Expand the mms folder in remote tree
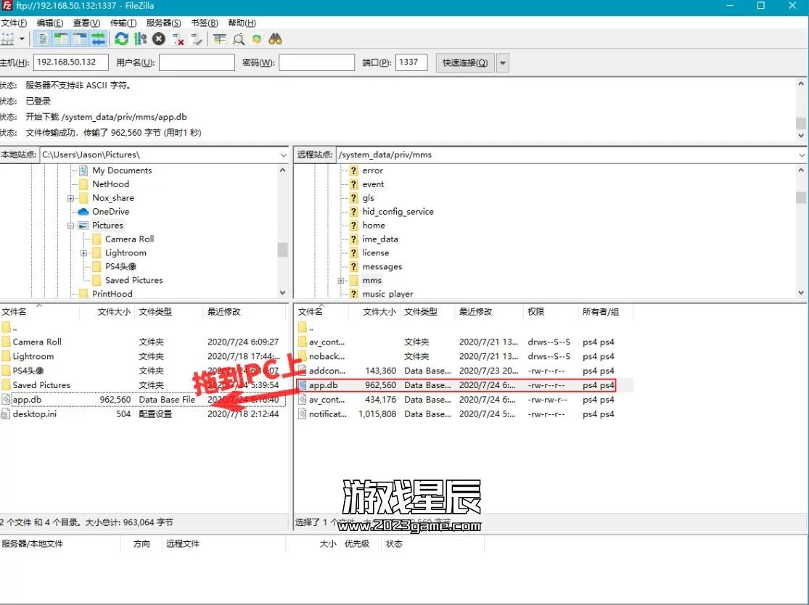The image size is (809, 605). 340,281
